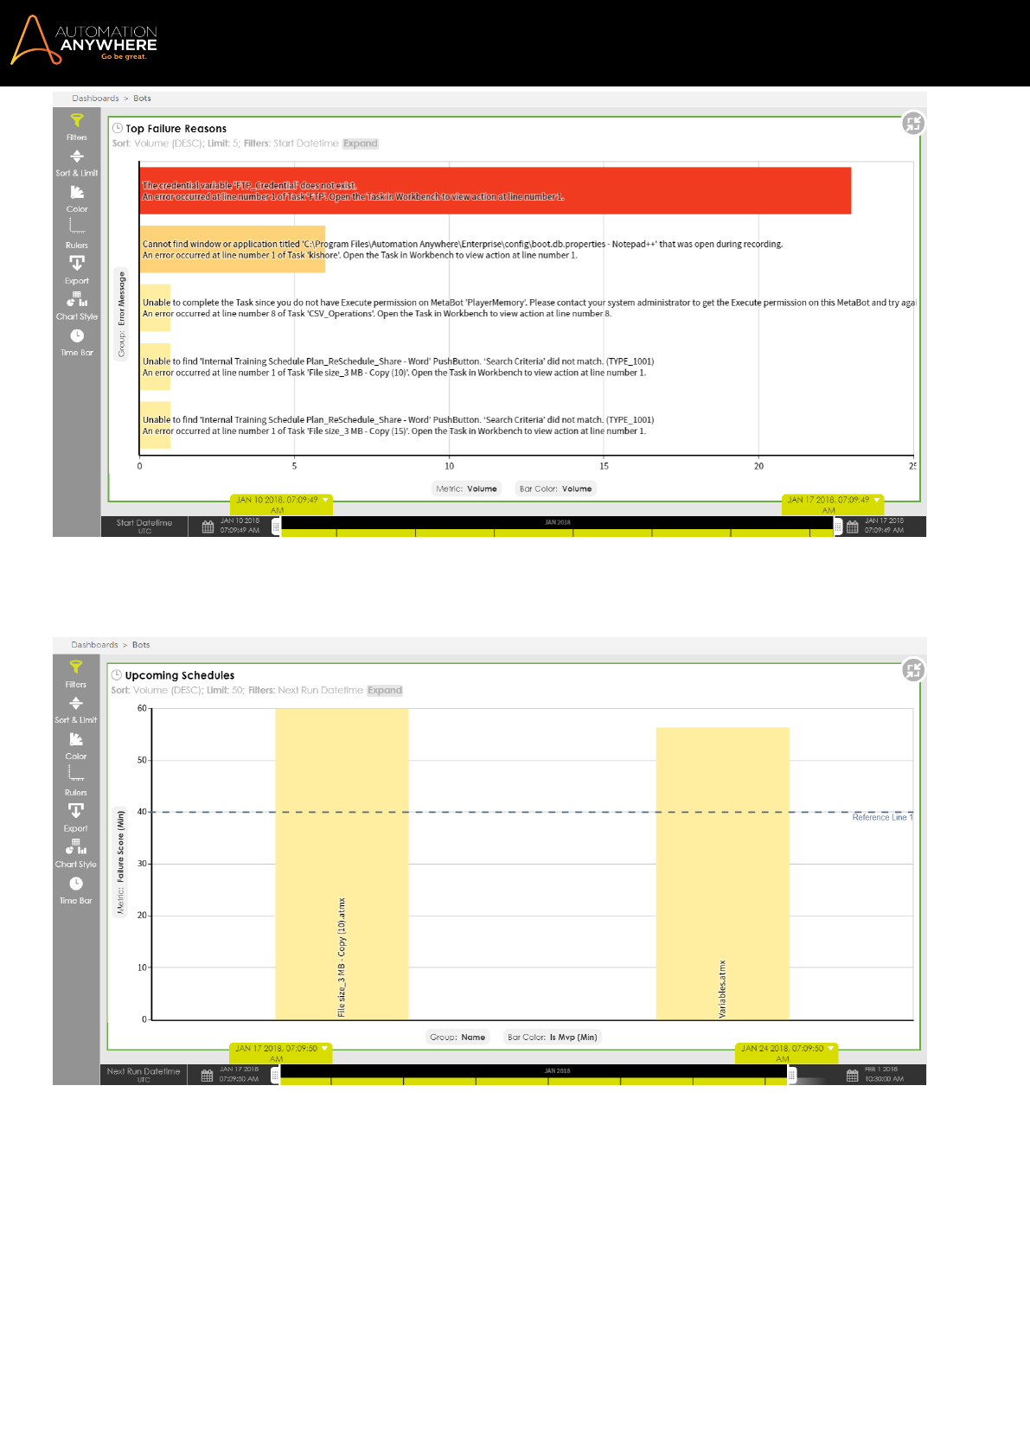This screenshot has height=1456, width=1030.
Task: Click clock icon beside Top Failure Reasons
Action: pos(118,128)
